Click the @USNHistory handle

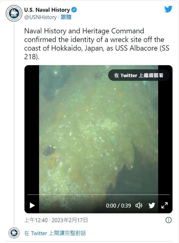coord(40,17)
